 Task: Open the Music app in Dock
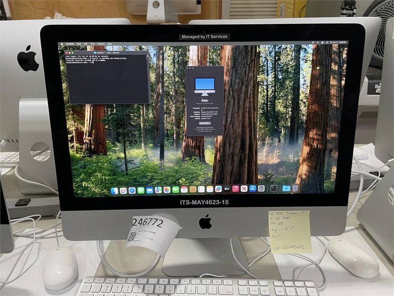(x=236, y=189)
